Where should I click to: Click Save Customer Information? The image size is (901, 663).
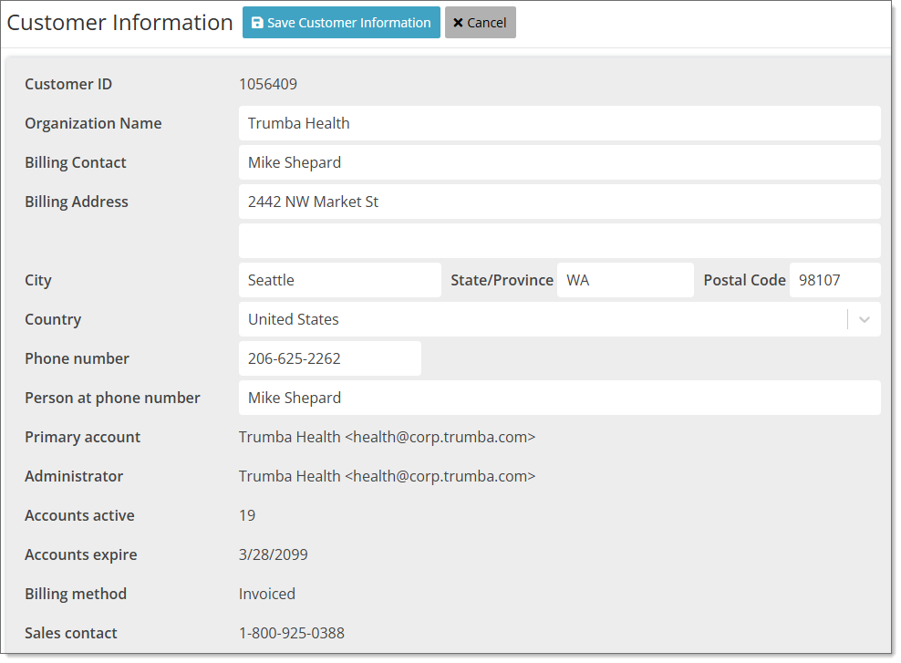tap(341, 22)
